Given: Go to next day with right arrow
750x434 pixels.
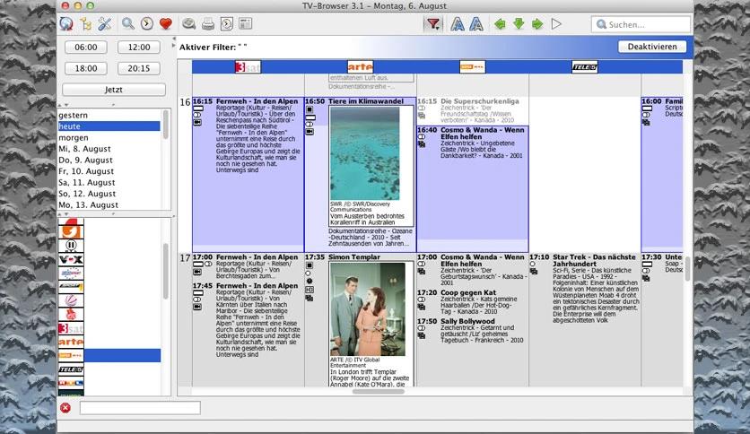Looking at the screenshot, I should [x=537, y=24].
